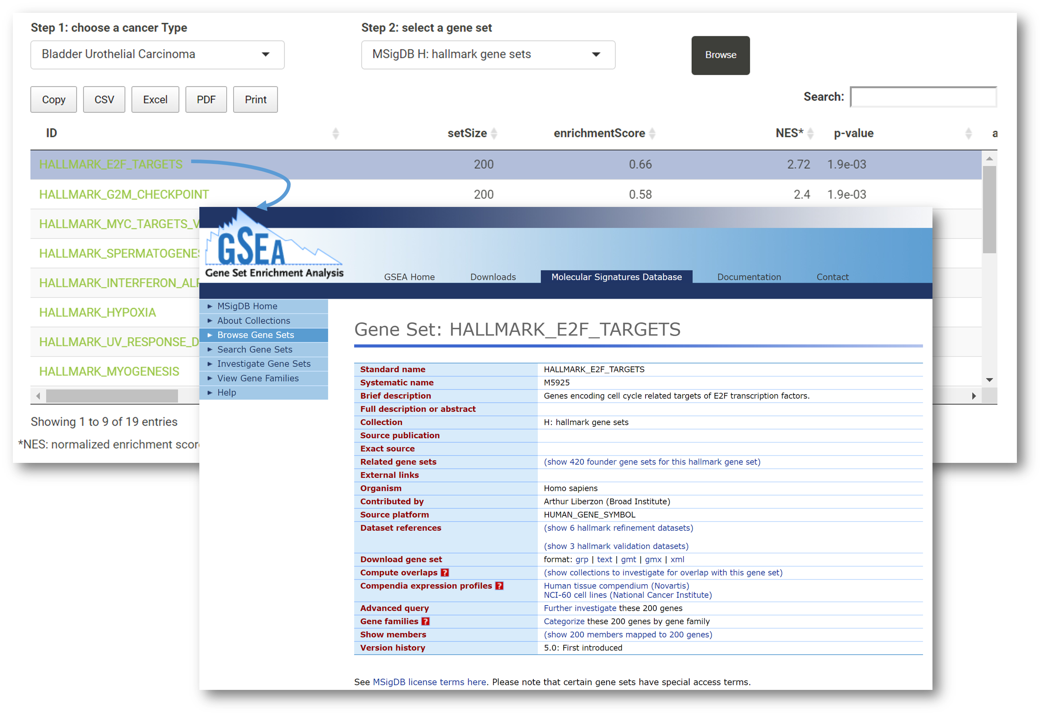Click Categorize genes by family link
Screen dimensions: 1043x716
click(564, 622)
